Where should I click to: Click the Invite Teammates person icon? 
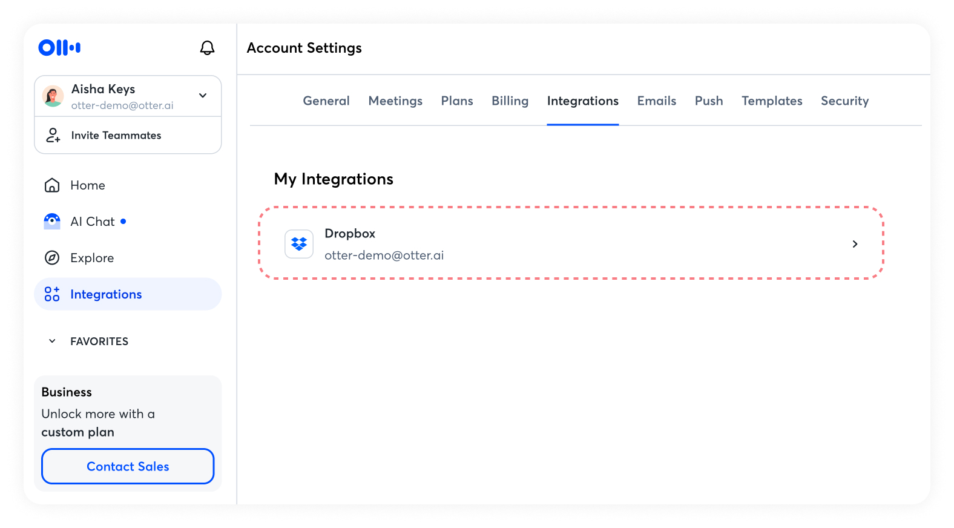[53, 135]
